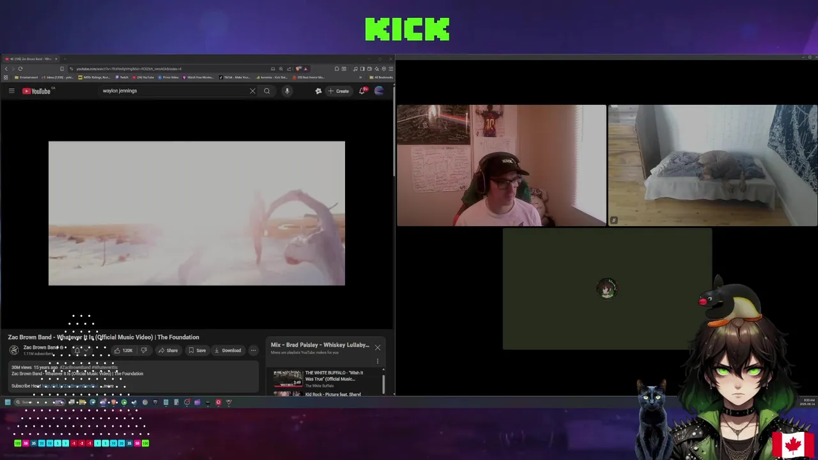This screenshot has width=818, height=460.
Task: Click the zoom magnifier icon in address bar
Action: click(x=281, y=68)
